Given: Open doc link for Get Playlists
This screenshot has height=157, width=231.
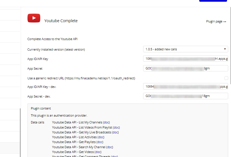Looking at the screenshot, I should [100, 142].
